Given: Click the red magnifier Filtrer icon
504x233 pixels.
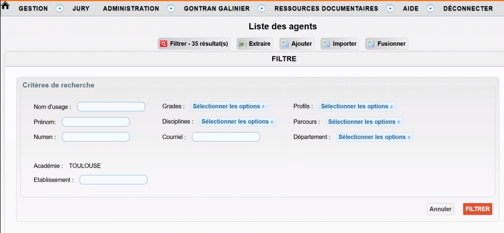Looking at the screenshot, I should click(x=164, y=44).
